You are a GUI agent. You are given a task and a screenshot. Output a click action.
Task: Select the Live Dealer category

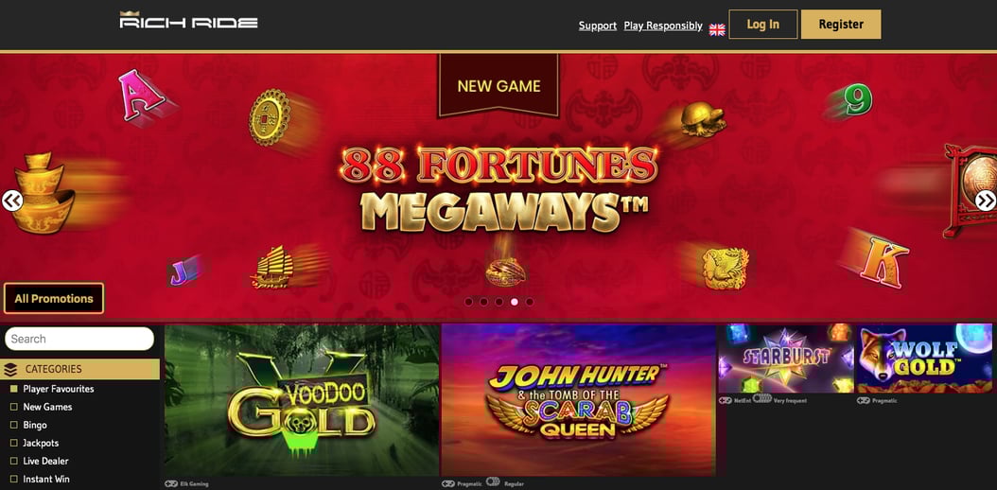pos(45,461)
